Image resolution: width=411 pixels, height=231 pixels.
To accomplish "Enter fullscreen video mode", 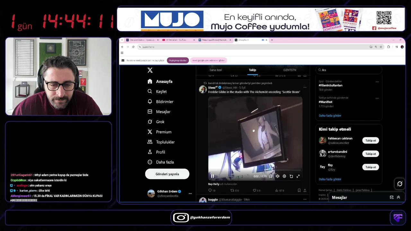I will point(298,176).
